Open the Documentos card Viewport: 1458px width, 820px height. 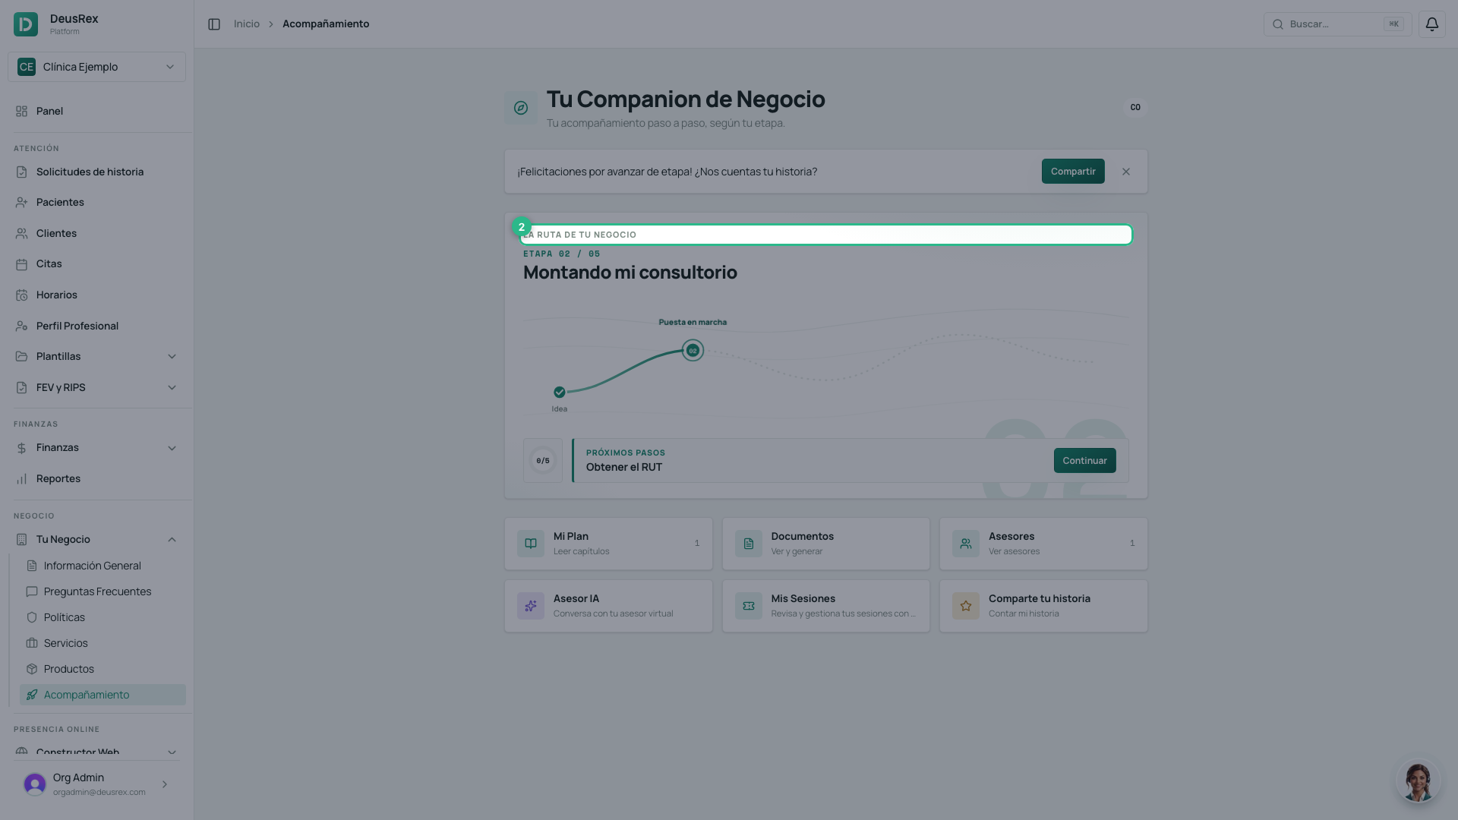(x=825, y=544)
